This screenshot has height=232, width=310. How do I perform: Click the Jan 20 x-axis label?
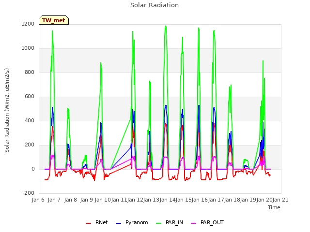[x=264, y=200]
